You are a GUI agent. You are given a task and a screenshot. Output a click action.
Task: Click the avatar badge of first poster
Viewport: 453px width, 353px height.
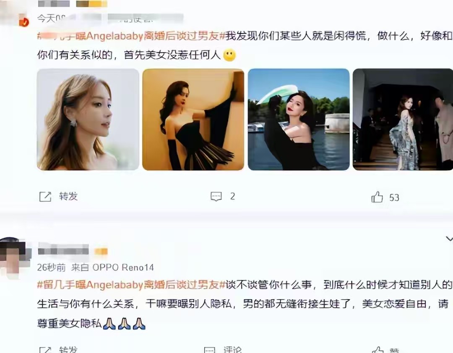click(x=24, y=22)
